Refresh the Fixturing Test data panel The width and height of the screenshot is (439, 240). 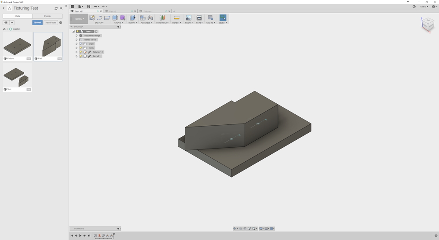(56, 8)
